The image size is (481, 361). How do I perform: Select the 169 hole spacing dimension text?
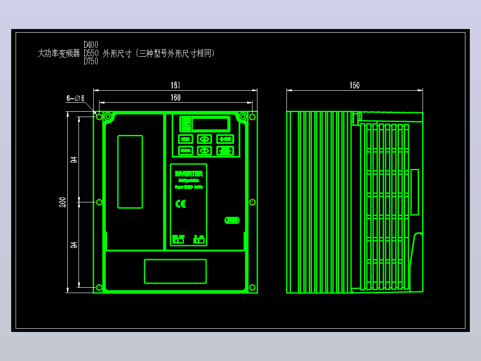tap(175, 97)
